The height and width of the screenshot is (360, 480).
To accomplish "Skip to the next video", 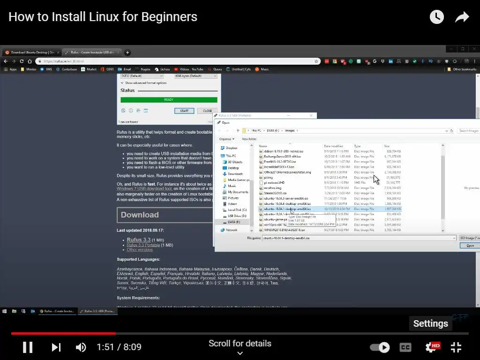I will 56,347.
